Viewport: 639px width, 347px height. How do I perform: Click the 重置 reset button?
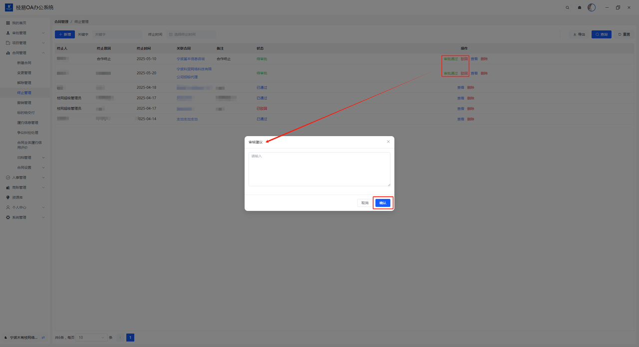(624, 34)
